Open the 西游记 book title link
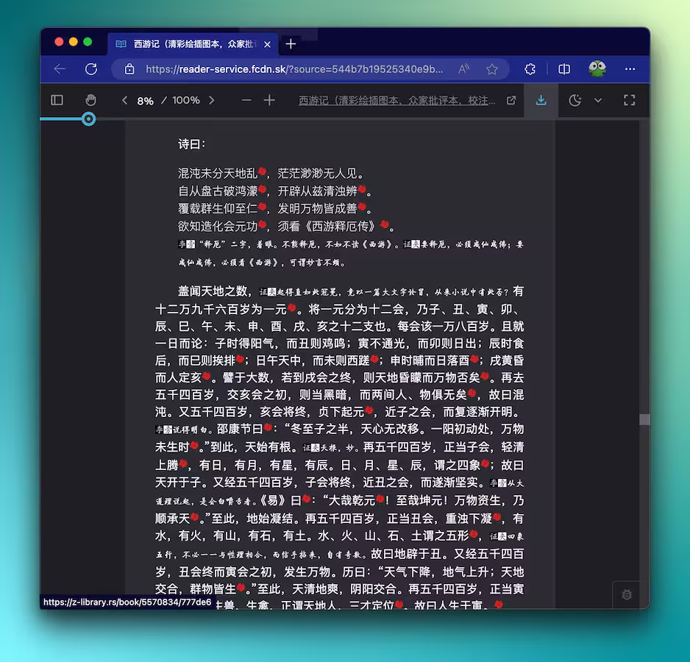The image size is (690, 662). pos(397,100)
